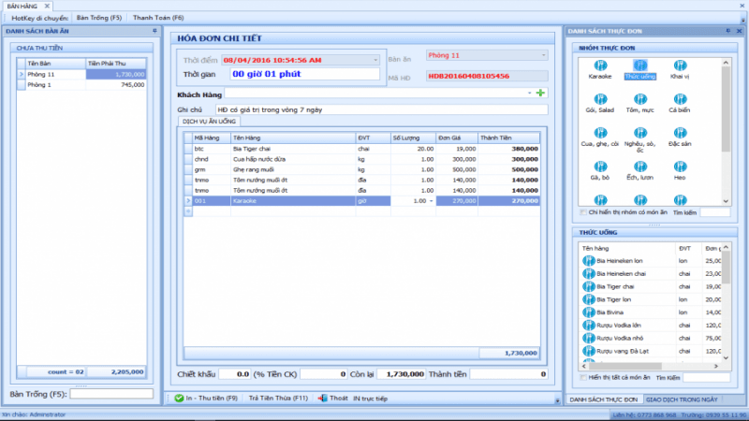Click the green plus add customer icon
749x421 pixels.
tap(540, 93)
